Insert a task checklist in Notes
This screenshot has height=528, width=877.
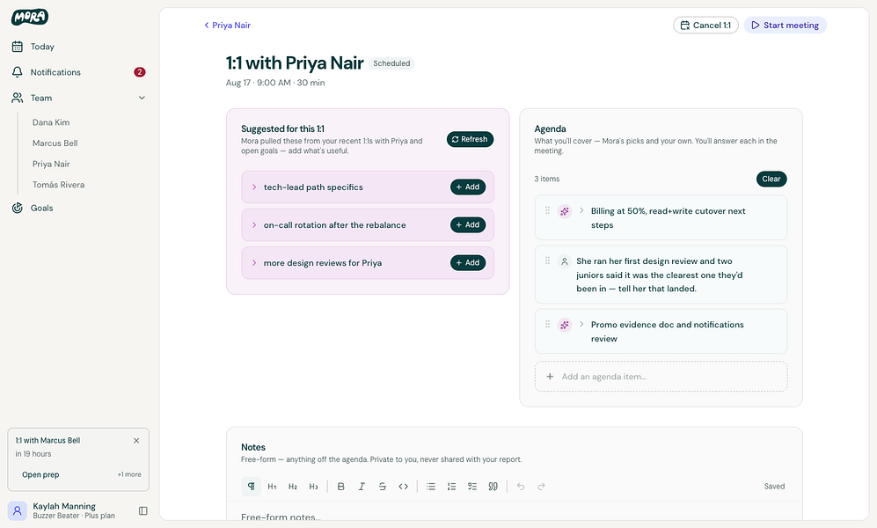[x=472, y=487]
